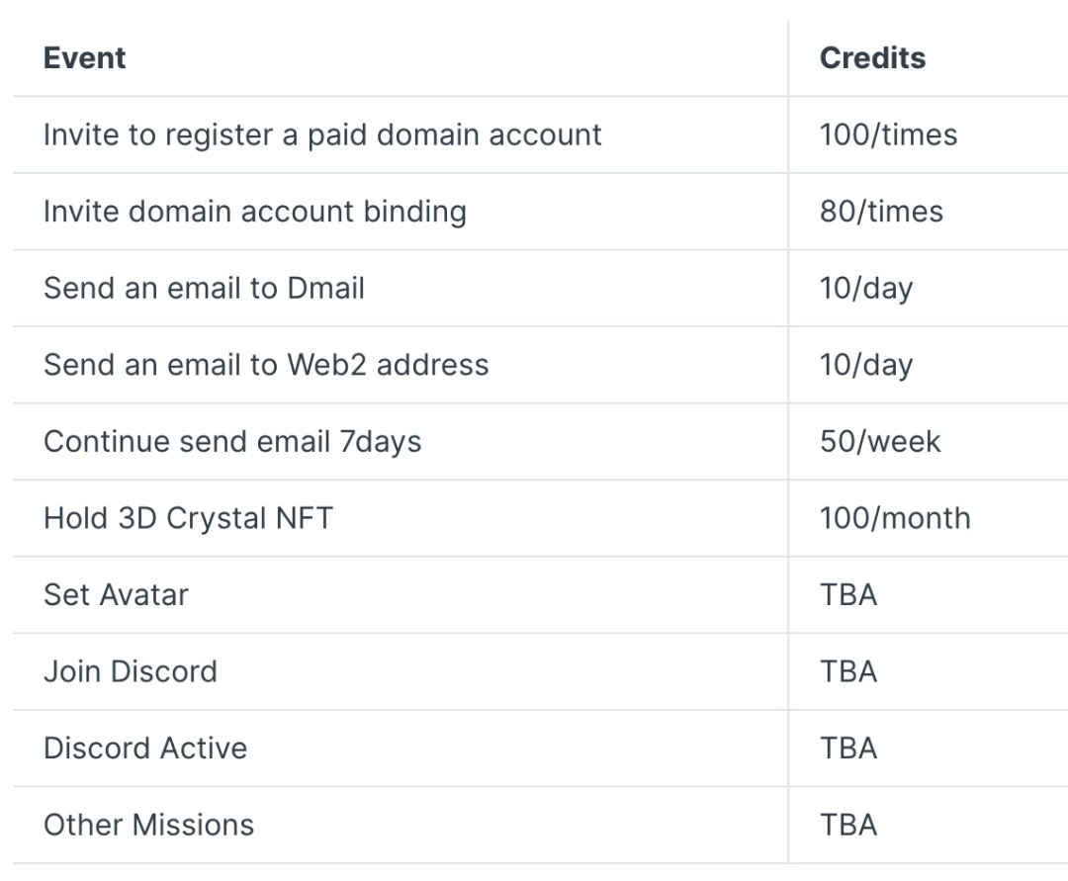Select the 'Invite domain account binding' event
This screenshot has height=881, width=1068.
click(254, 212)
